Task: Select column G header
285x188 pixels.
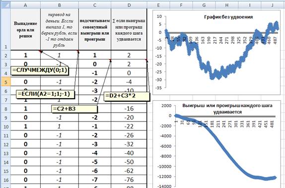Action: pyautogui.click(x=204, y=5)
